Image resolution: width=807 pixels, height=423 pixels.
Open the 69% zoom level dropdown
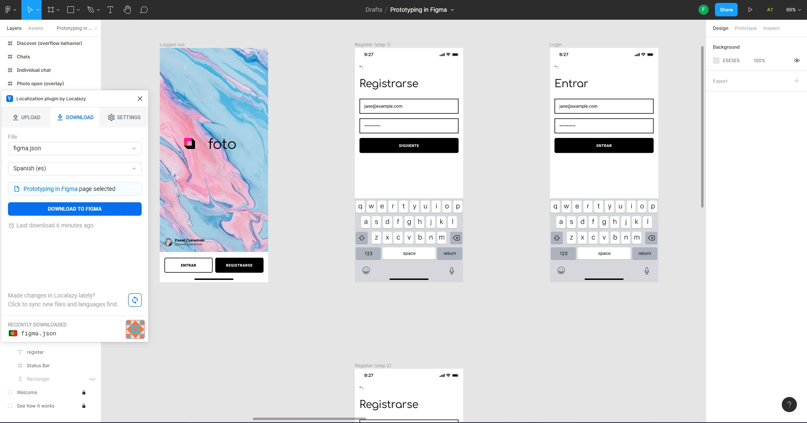(x=793, y=10)
